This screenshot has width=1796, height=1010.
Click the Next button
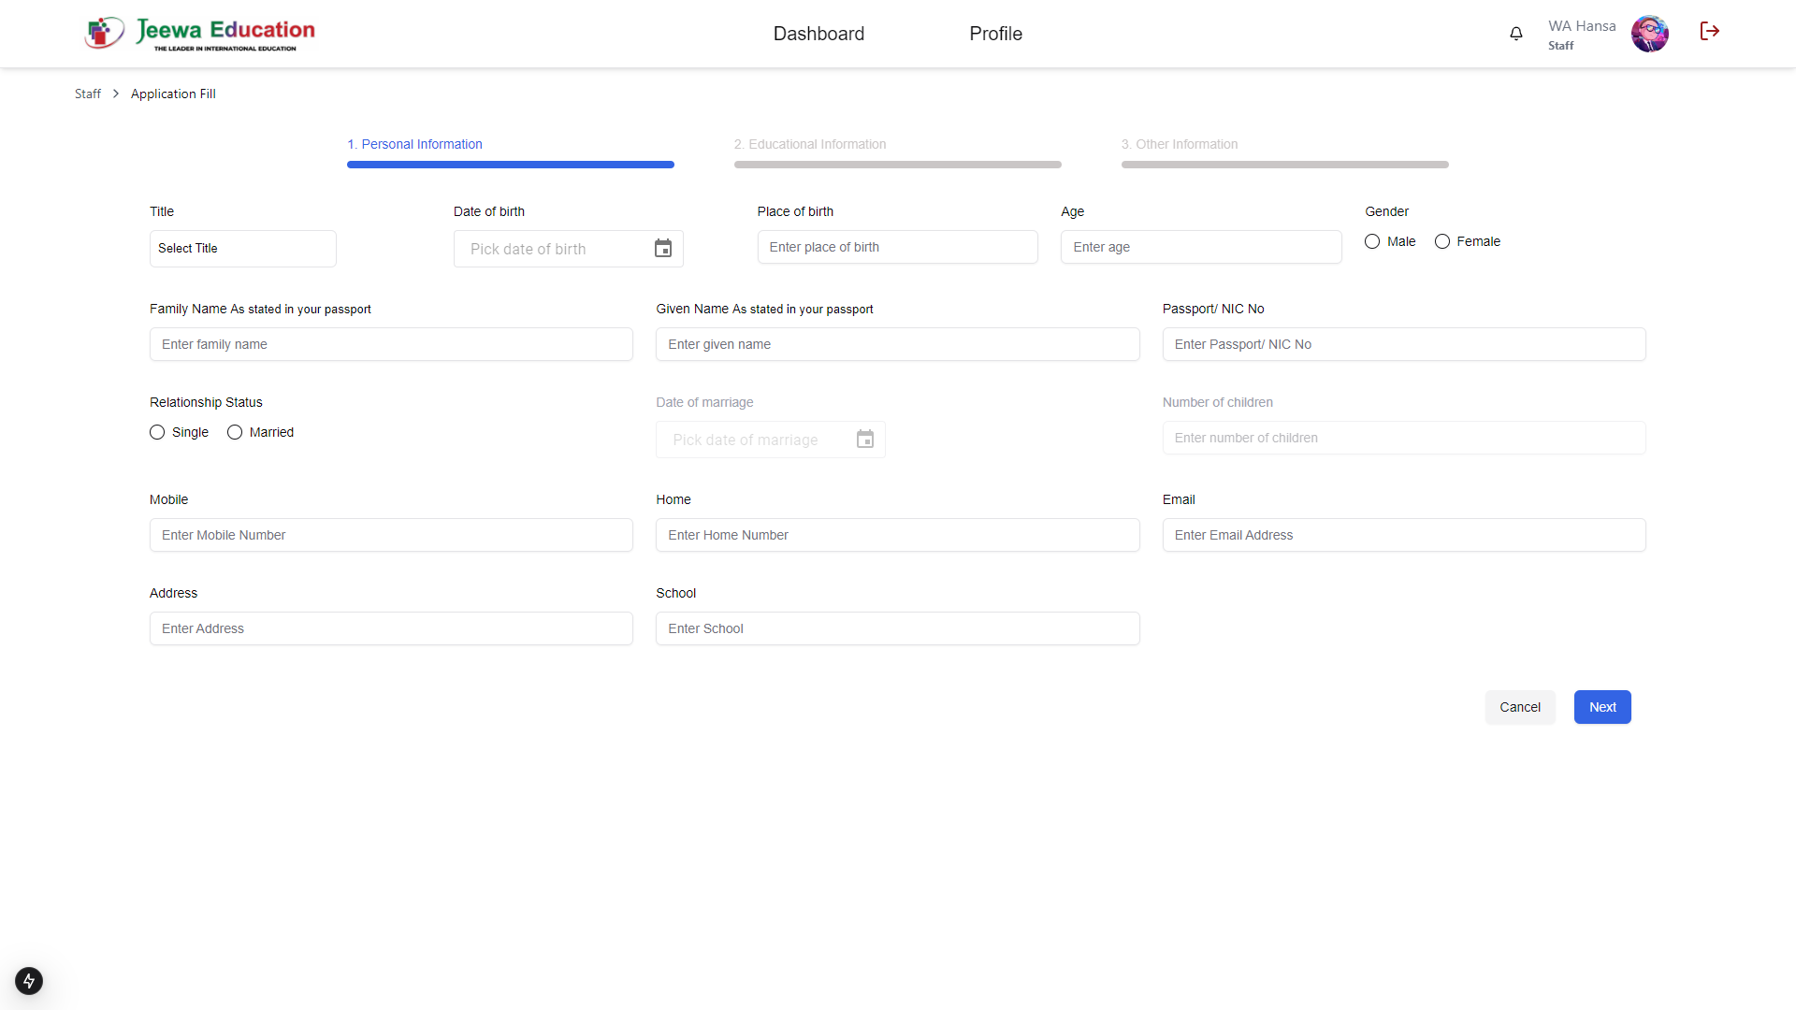point(1601,707)
